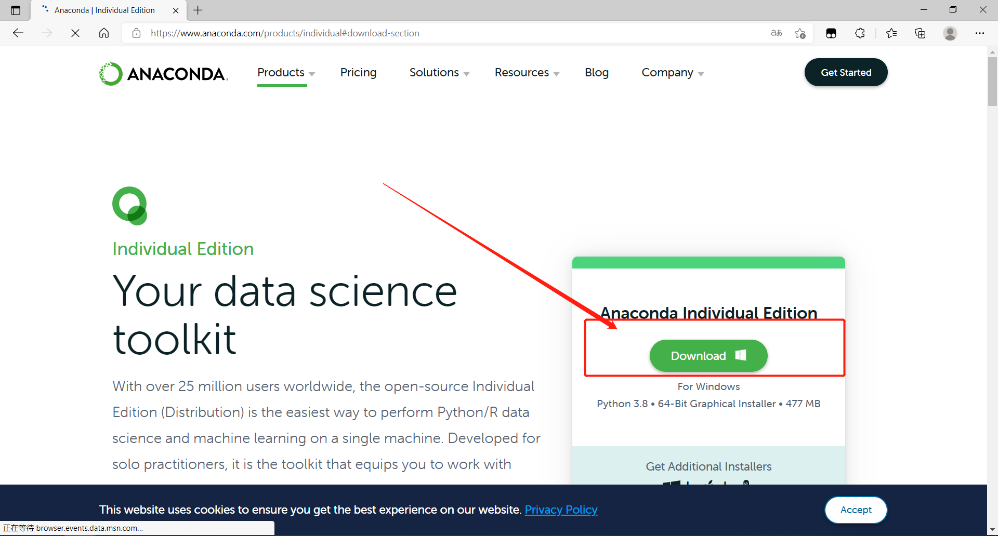The width and height of the screenshot is (998, 536).
Task: Click the green Download for Windows button
Action: tap(708, 356)
